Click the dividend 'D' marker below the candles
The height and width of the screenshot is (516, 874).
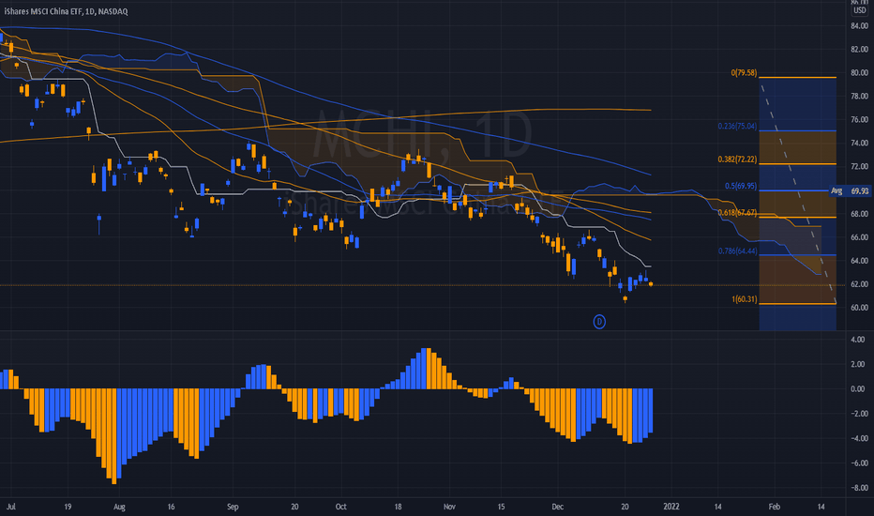pos(599,322)
